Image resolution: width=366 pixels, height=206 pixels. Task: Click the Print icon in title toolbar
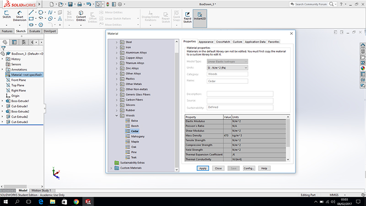[79, 4]
